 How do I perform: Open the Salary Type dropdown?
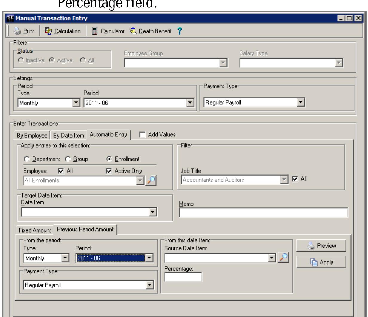(x=338, y=63)
